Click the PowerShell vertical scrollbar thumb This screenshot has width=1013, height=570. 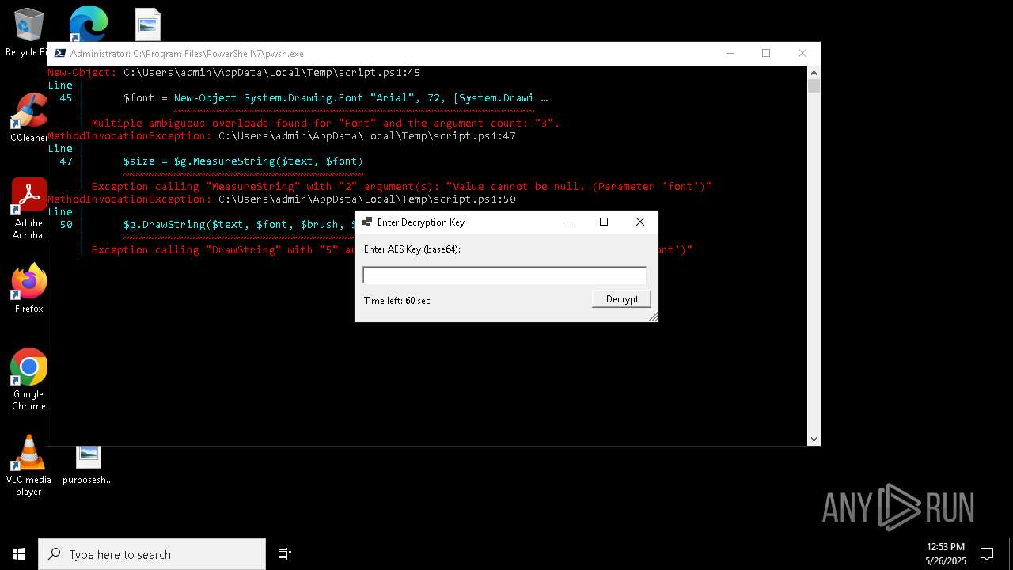tap(814, 86)
